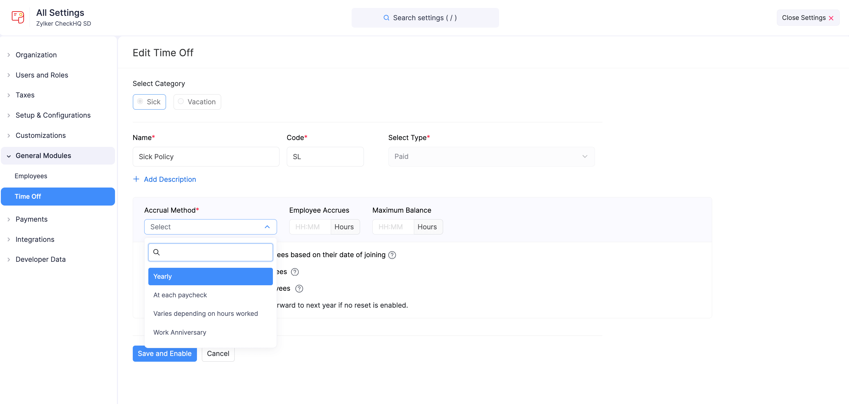Choose At each paycheck option
The height and width of the screenshot is (404, 849).
(x=210, y=295)
